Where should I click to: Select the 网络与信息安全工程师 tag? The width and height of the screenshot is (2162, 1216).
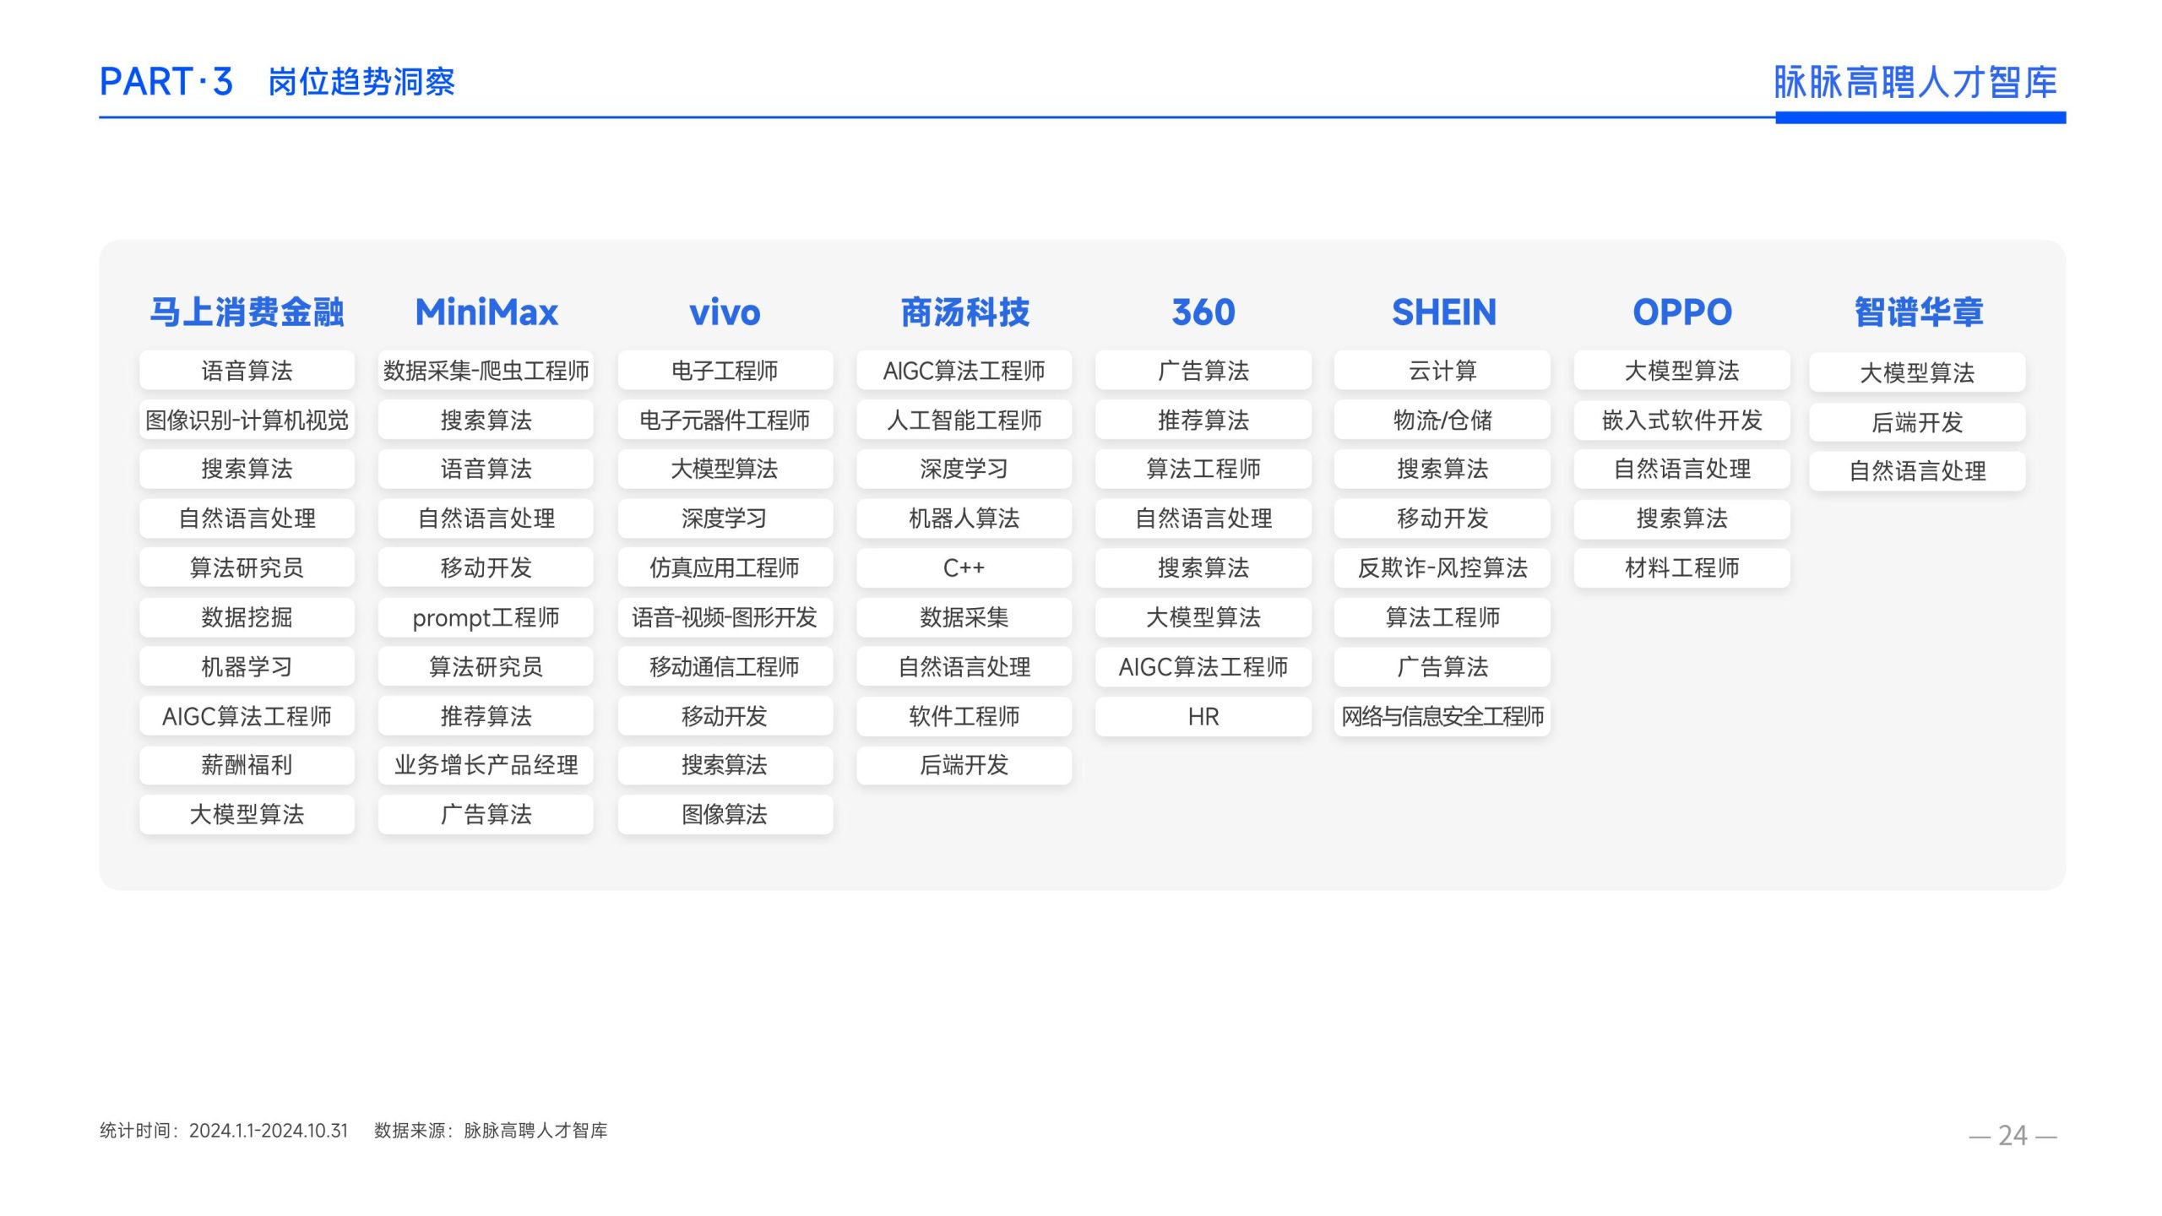coord(1442,716)
